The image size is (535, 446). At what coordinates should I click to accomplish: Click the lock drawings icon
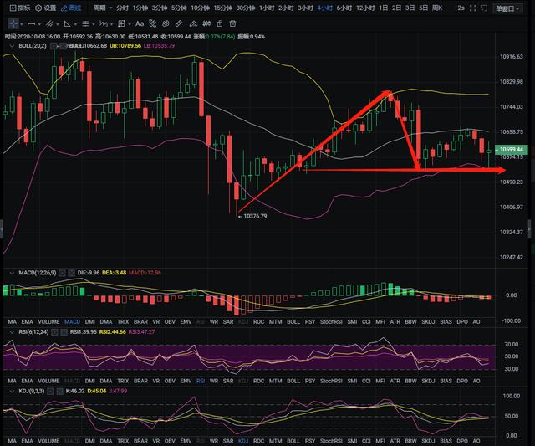[x=220, y=24]
